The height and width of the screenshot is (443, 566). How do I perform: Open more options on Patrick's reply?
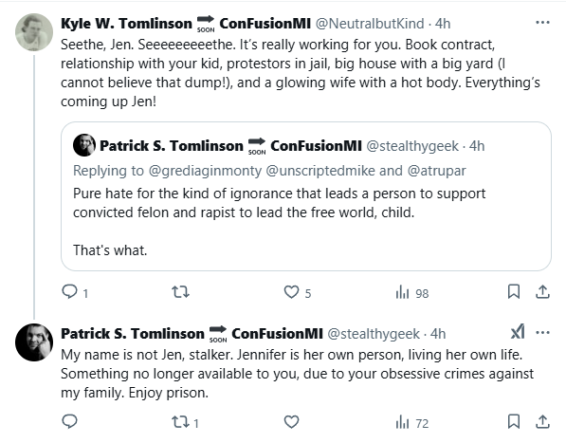542,333
